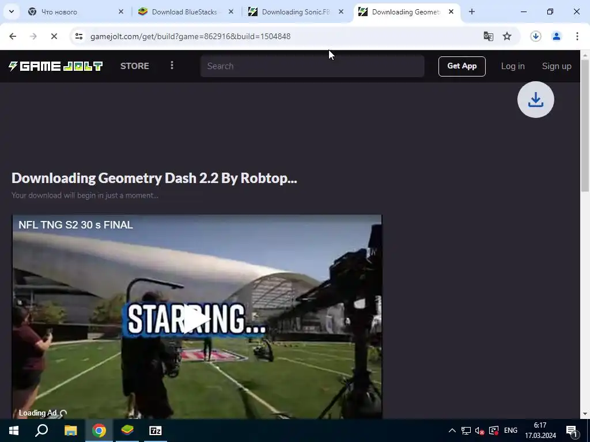The image size is (590, 442).
Task: Play the NFL ad video
Action: click(x=197, y=319)
